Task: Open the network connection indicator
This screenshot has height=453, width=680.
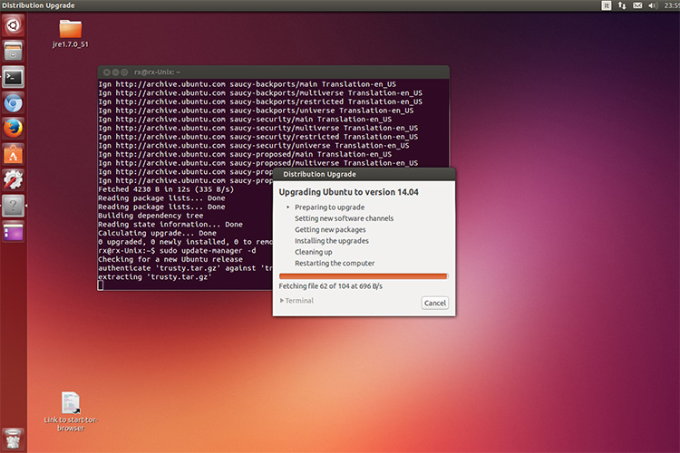Action: click(x=622, y=5)
